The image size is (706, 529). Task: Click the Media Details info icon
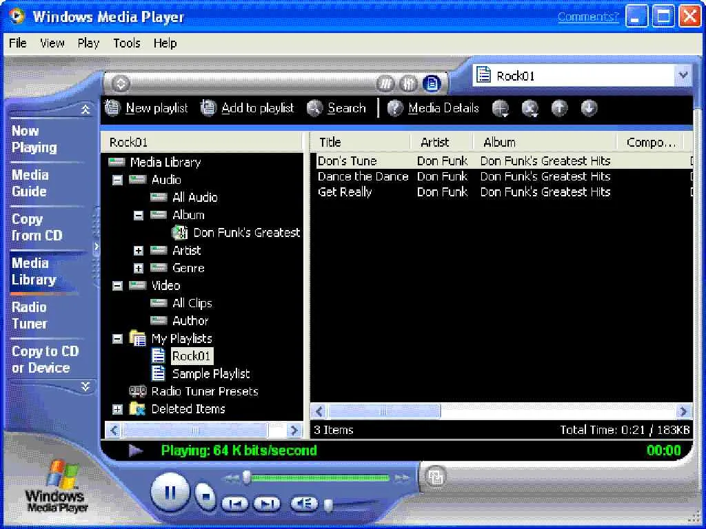[x=395, y=108]
